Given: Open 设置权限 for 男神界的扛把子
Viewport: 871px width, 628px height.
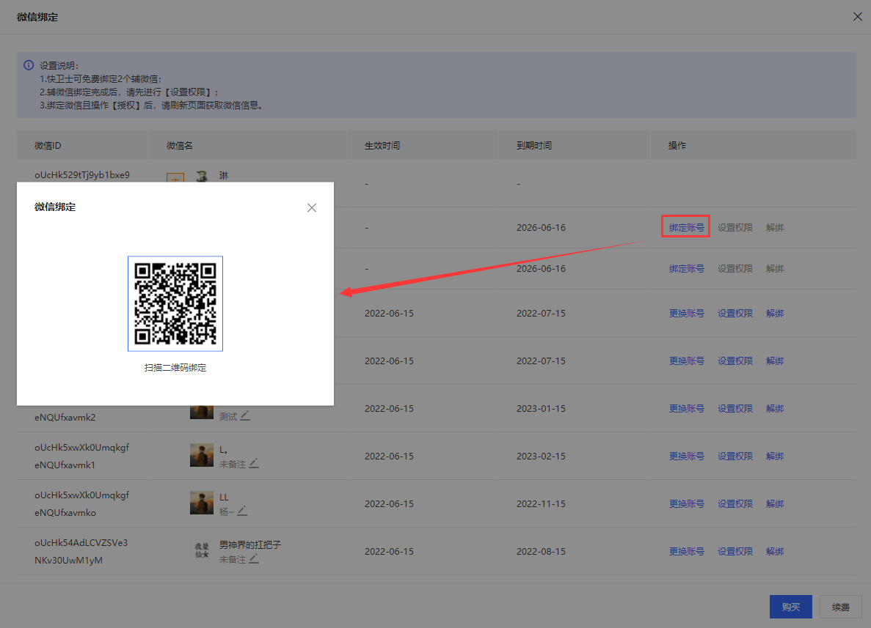Looking at the screenshot, I should point(735,552).
